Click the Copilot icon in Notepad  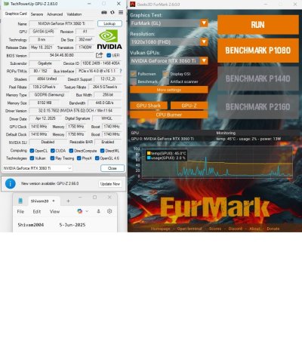(80, 211)
